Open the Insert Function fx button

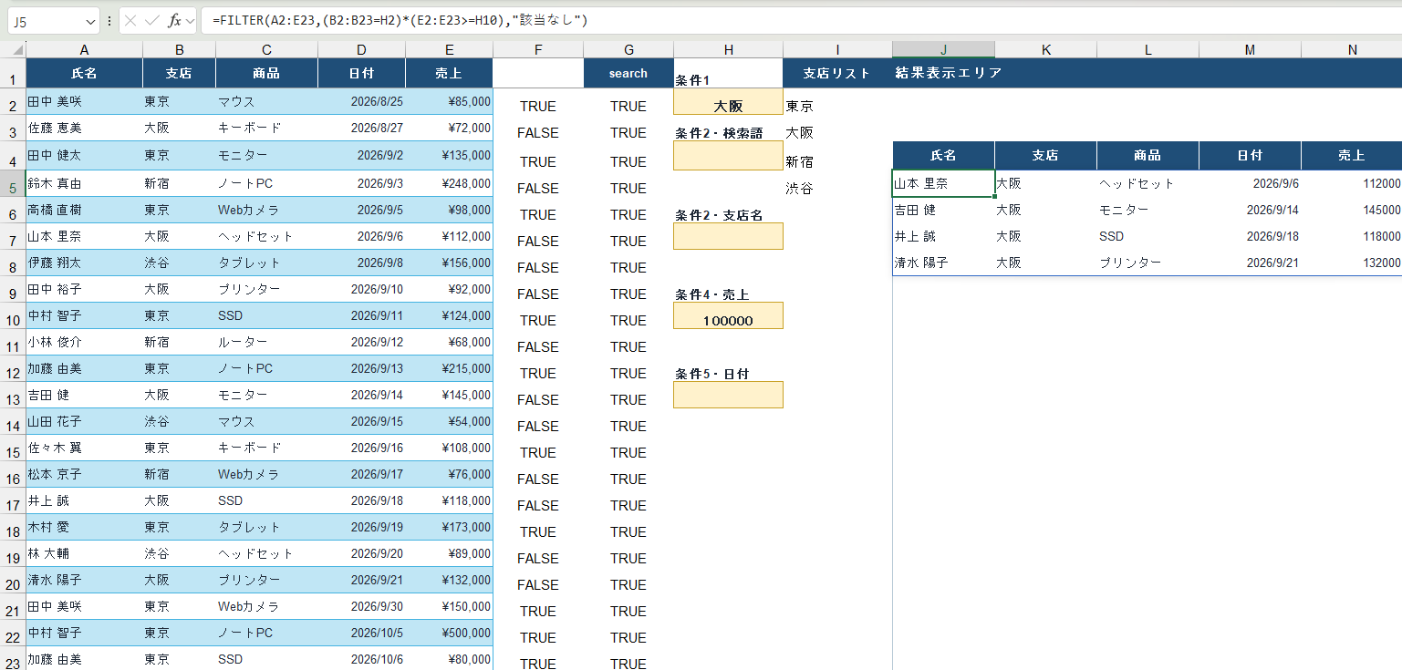tap(174, 20)
